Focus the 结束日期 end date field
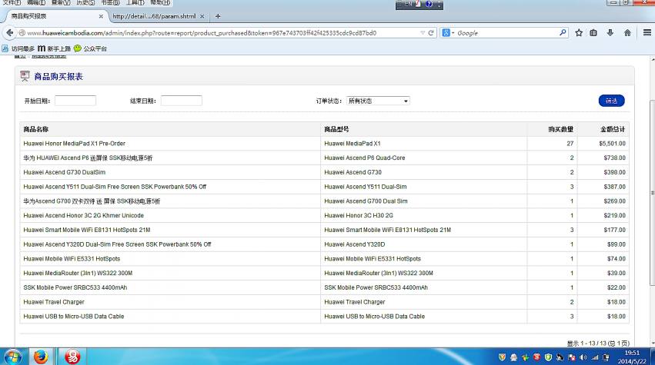The height and width of the screenshot is (365, 655). click(x=182, y=101)
